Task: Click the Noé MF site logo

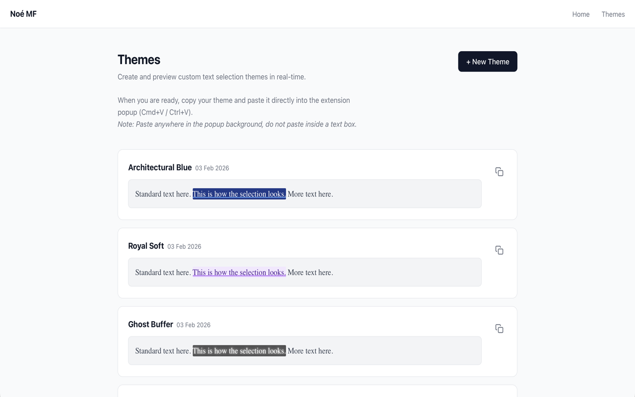Action: (23, 14)
